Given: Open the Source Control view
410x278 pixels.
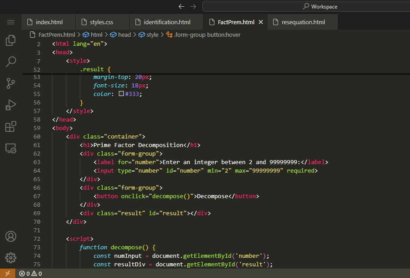Looking at the screenshot, I should [11, 83].
